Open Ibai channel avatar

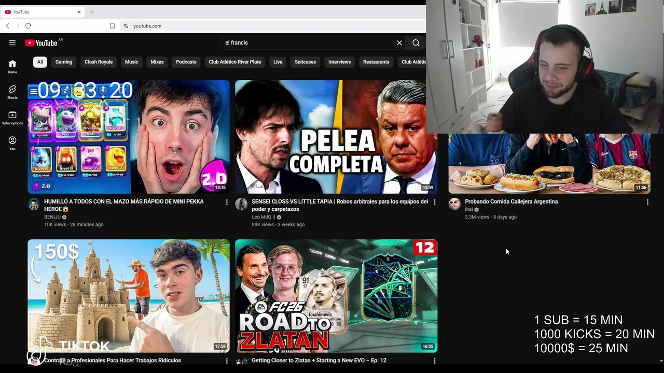[x=454, y=204]
